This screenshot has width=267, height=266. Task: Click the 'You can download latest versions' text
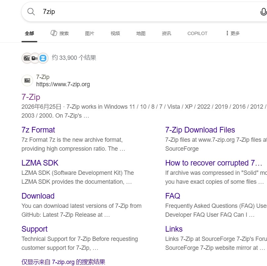pos(81,210)
